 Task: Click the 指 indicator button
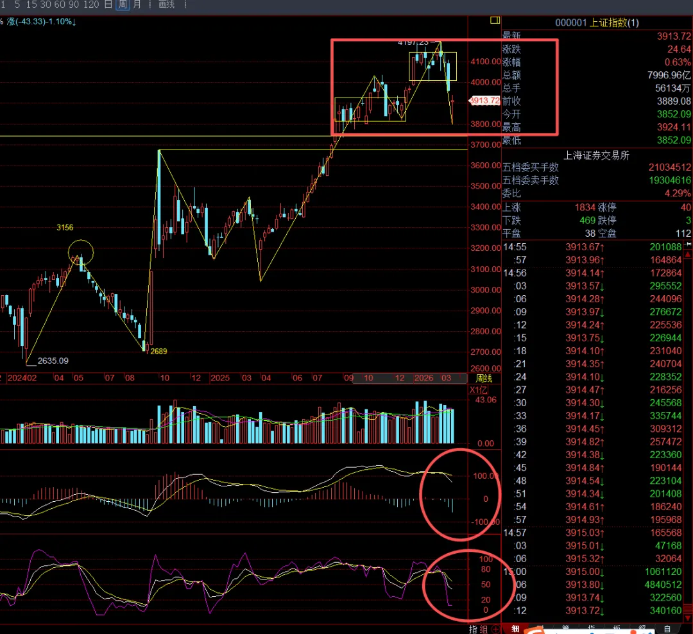(473, 629)
